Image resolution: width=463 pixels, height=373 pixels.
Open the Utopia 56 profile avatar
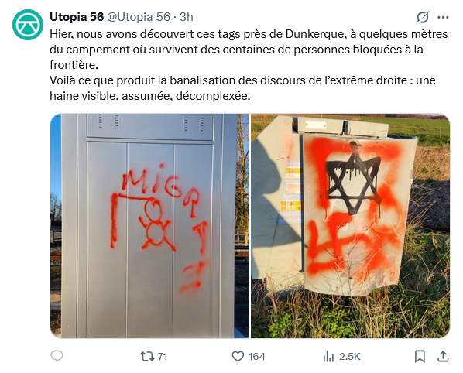click(28, 25)
